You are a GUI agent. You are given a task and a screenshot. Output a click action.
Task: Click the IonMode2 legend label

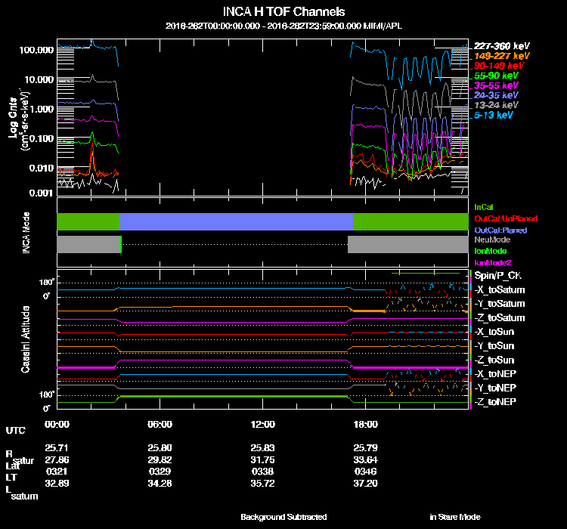pyautogui.click(x=494, y=262)
